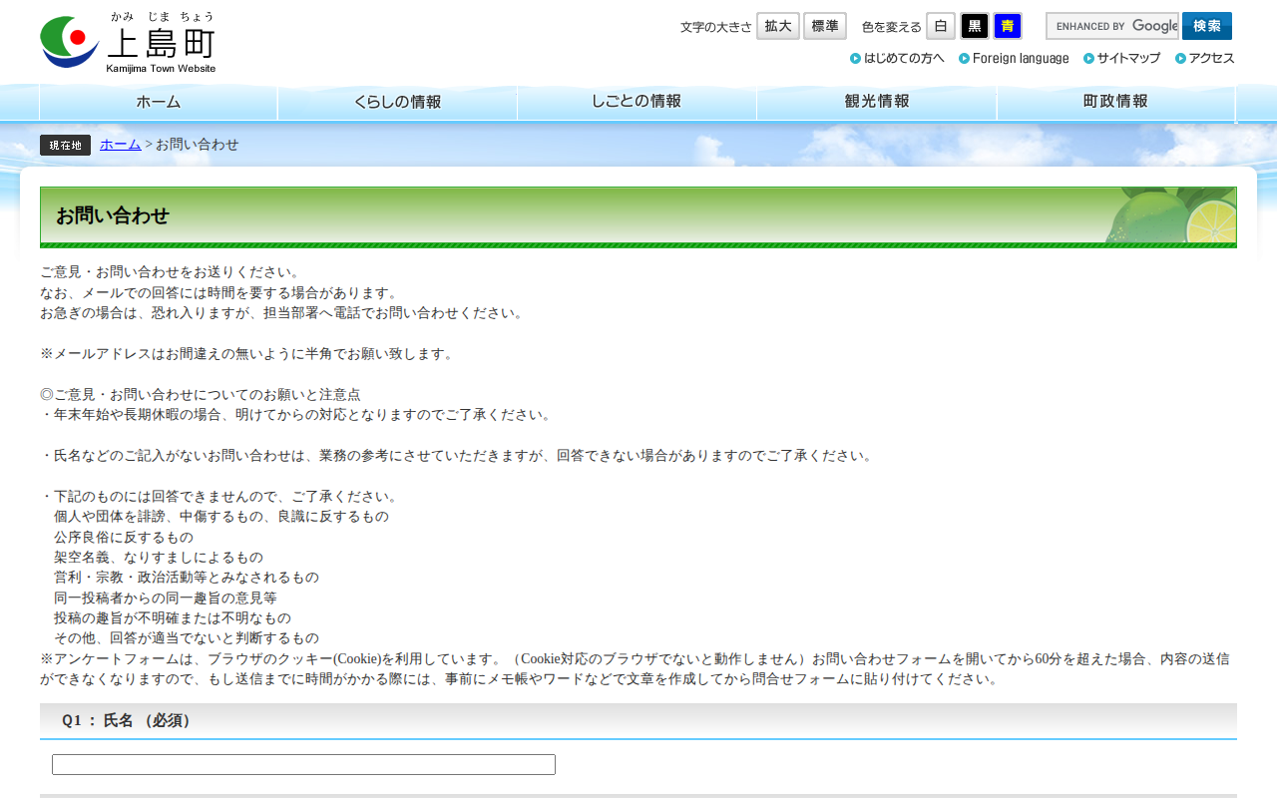
Task: Click the 検索 search button
Action: (x=1207, y=26)
